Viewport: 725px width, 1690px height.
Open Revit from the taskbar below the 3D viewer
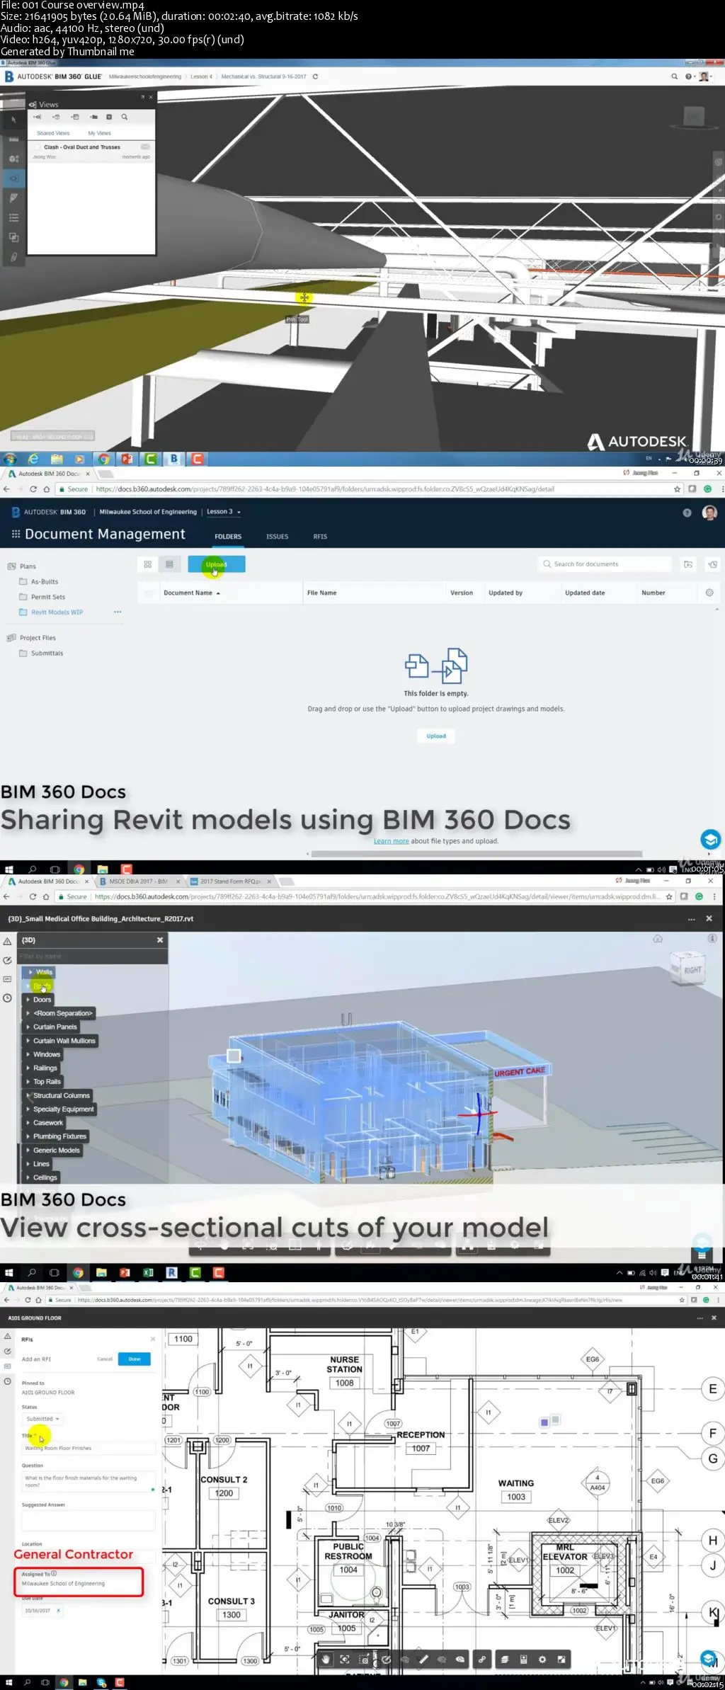pyautogui.click(x=171, y=1272)
